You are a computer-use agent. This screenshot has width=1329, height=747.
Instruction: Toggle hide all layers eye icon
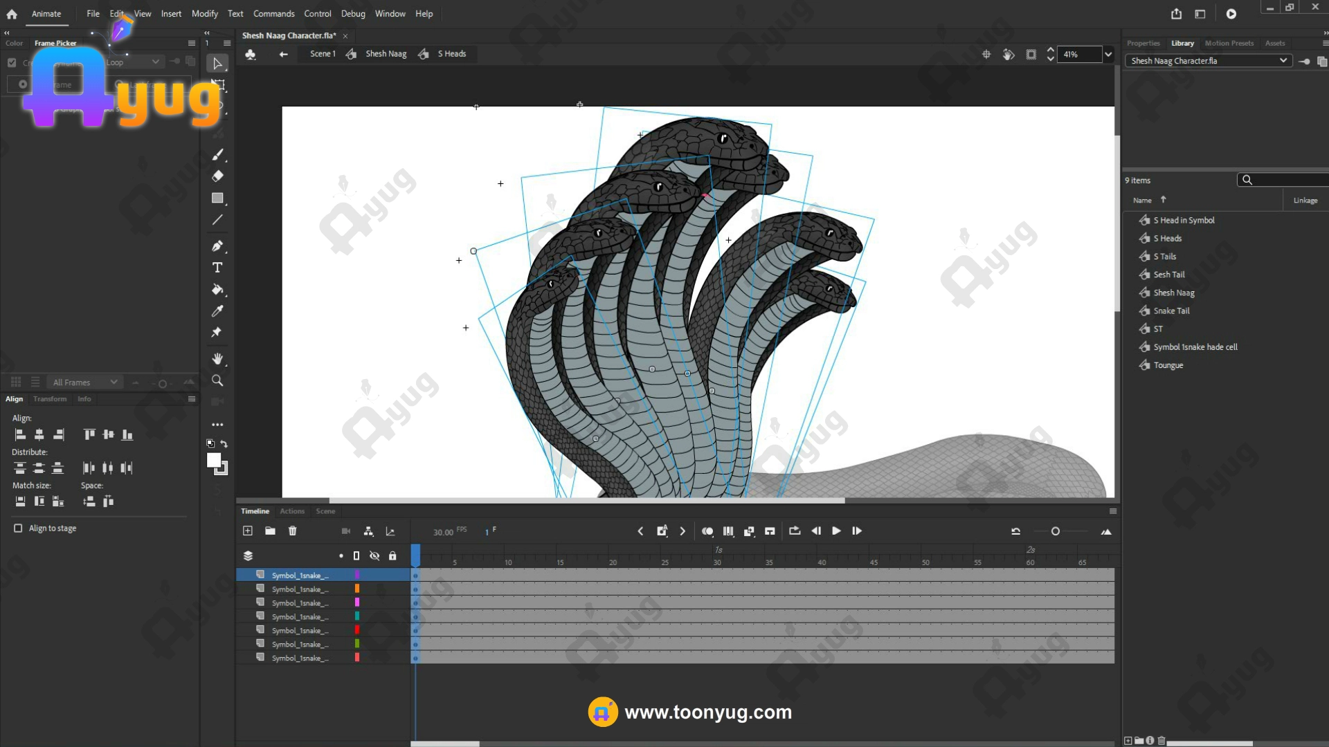(x=374, y=555)
